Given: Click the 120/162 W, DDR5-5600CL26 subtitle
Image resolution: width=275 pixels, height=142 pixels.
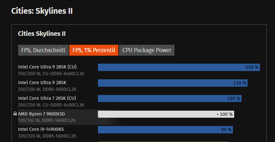Looking at the screenshot, I should [x=47, y=121].
